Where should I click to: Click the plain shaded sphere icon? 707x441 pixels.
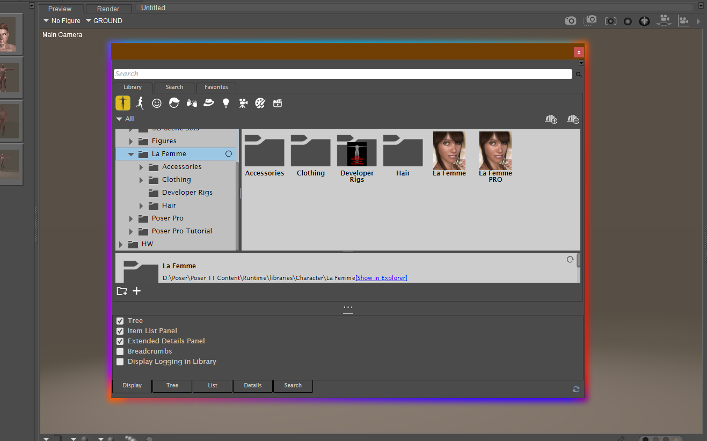628,21
